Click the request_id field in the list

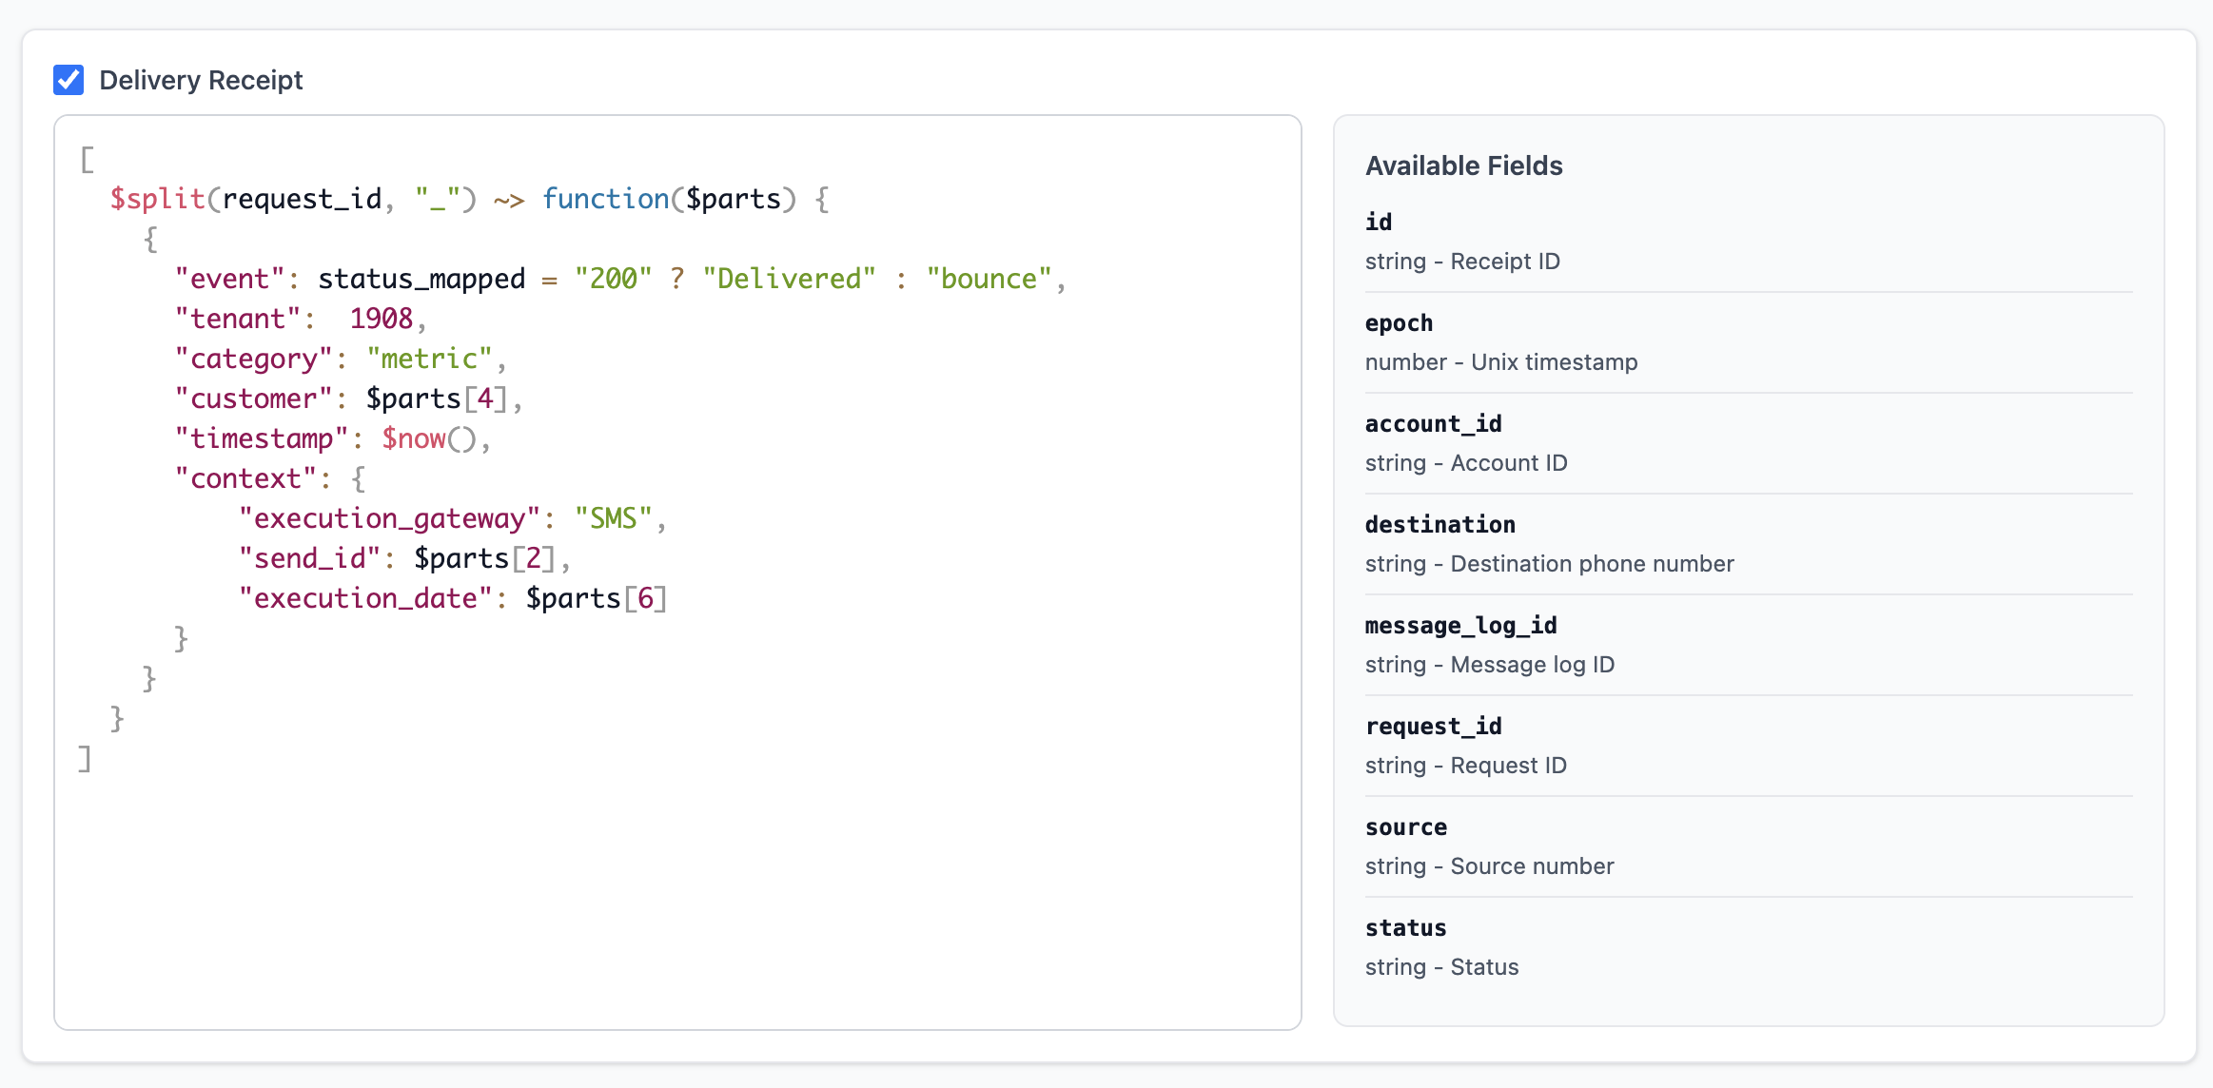(1433, 726)
